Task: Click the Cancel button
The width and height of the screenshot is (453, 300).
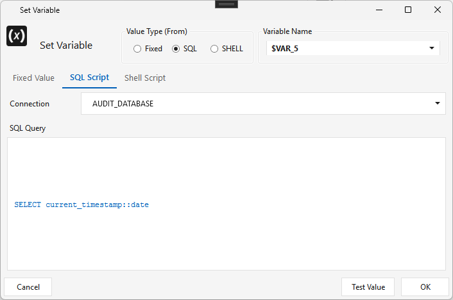Action: pos(28,287)
